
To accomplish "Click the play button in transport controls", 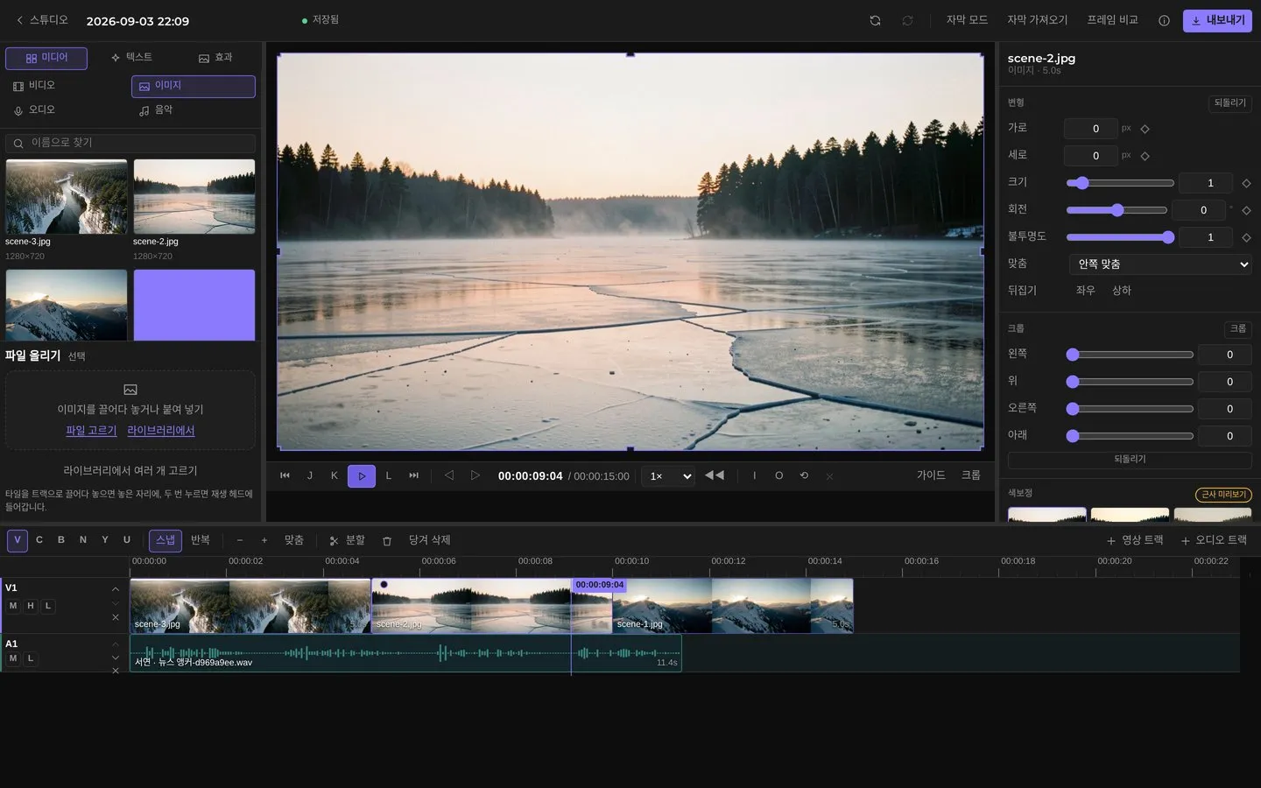I will (362, 476).
